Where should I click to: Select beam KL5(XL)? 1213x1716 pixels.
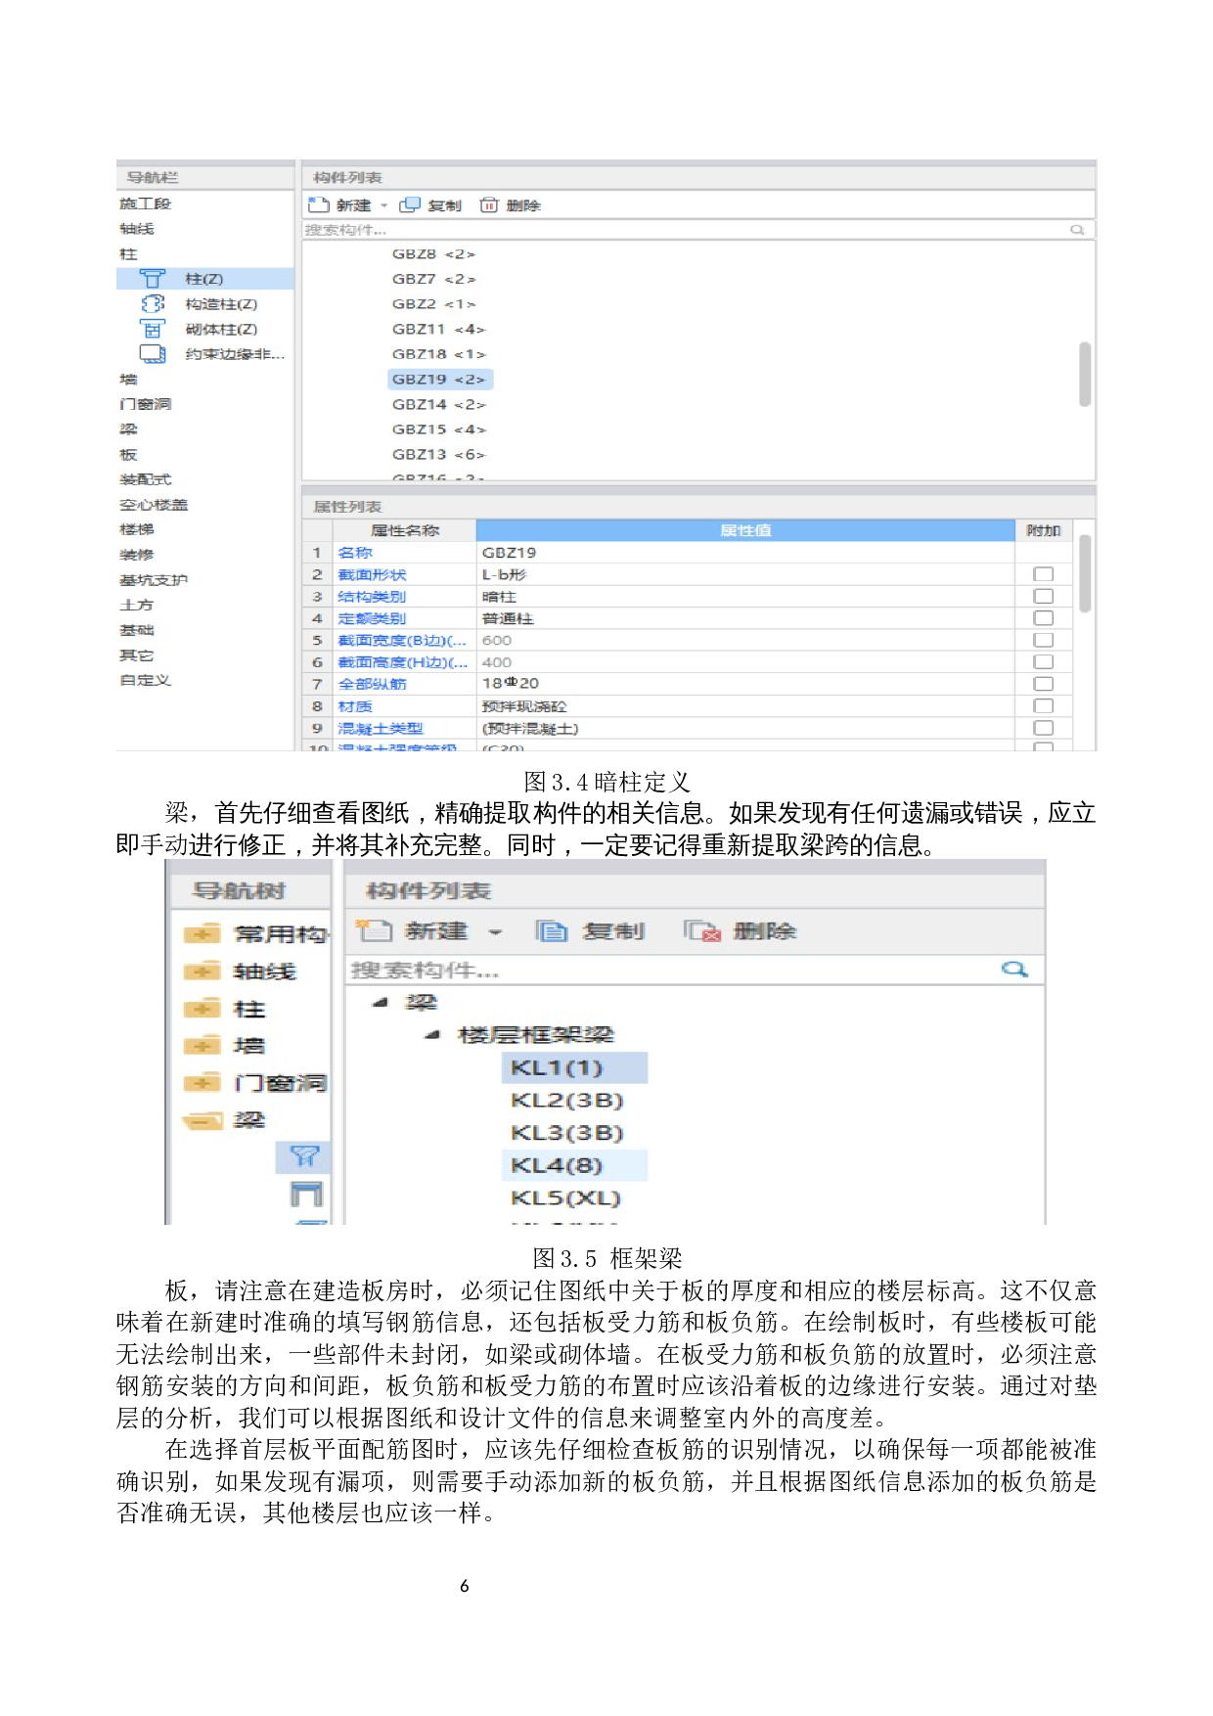tap(565, 1197)
